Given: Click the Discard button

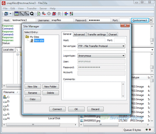Looking at the screenshot, I should pos(95,109).
